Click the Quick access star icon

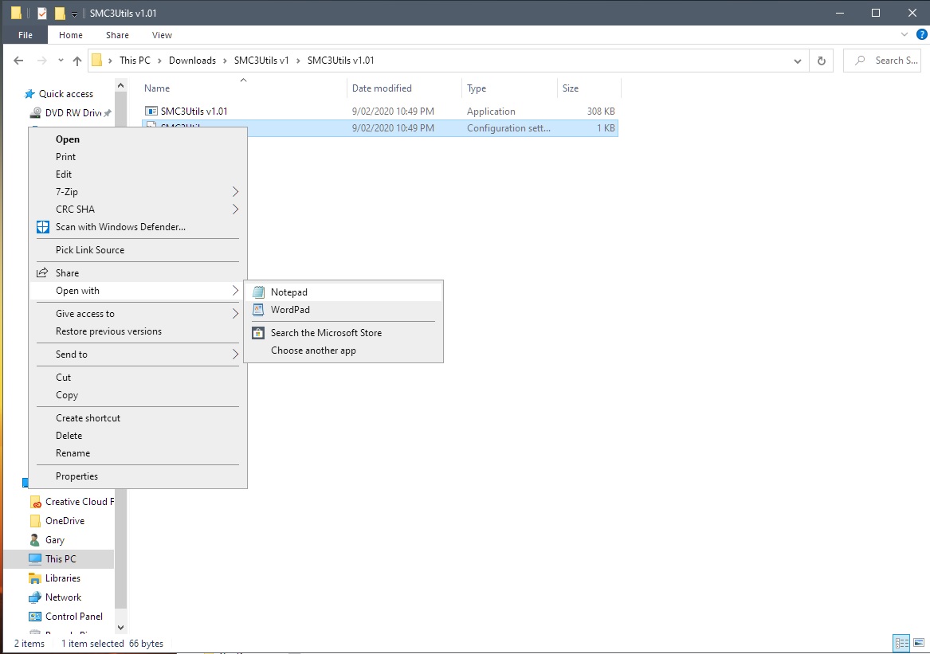(29, 94)
